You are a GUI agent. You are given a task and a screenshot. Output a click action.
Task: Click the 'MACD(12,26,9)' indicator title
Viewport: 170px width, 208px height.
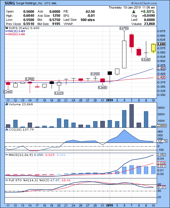[21, 155]
